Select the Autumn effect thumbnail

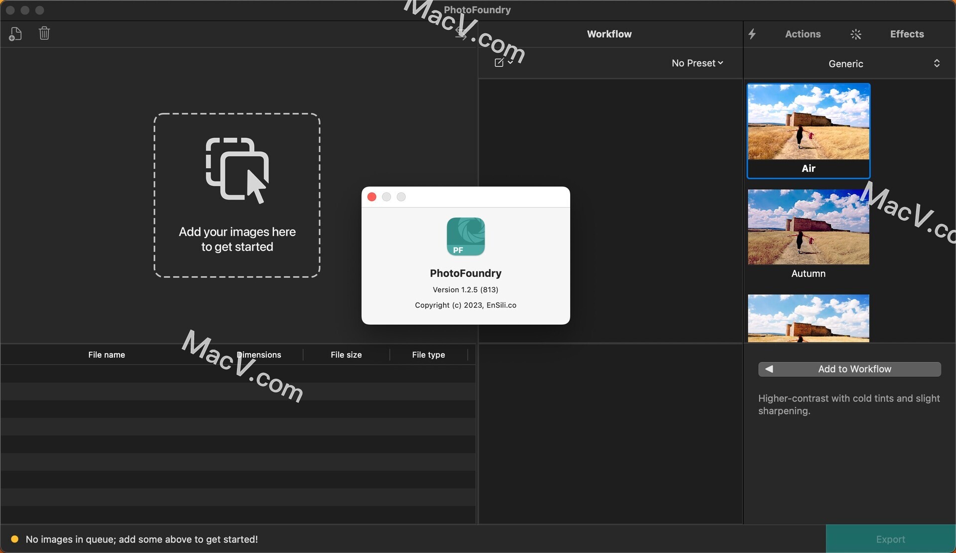pos(809,227)
